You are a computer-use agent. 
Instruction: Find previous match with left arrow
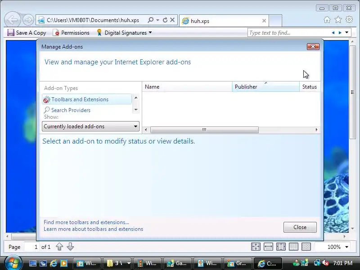(333, 33)
